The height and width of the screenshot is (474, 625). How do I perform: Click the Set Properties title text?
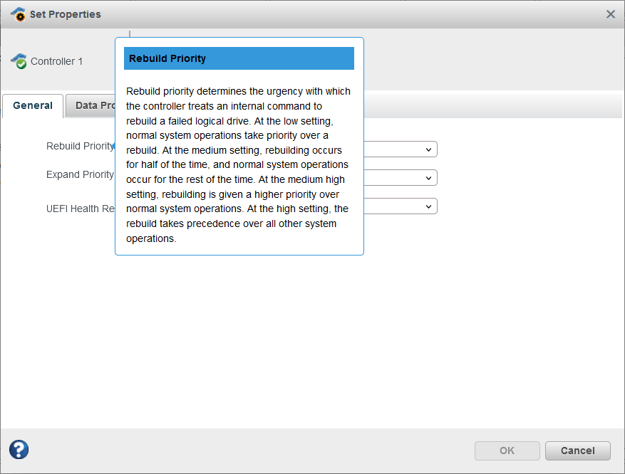[66, 14]
